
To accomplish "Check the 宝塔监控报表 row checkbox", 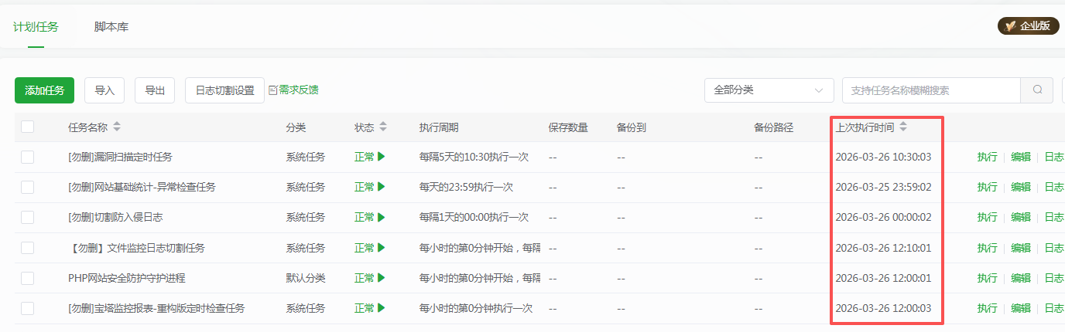I will [x=28, y=308].
